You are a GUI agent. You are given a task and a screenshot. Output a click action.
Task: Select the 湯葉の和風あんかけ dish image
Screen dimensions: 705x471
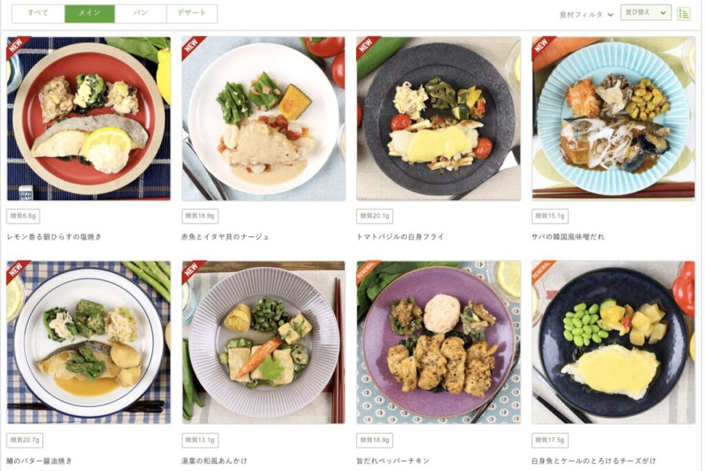tap(264, 342)
